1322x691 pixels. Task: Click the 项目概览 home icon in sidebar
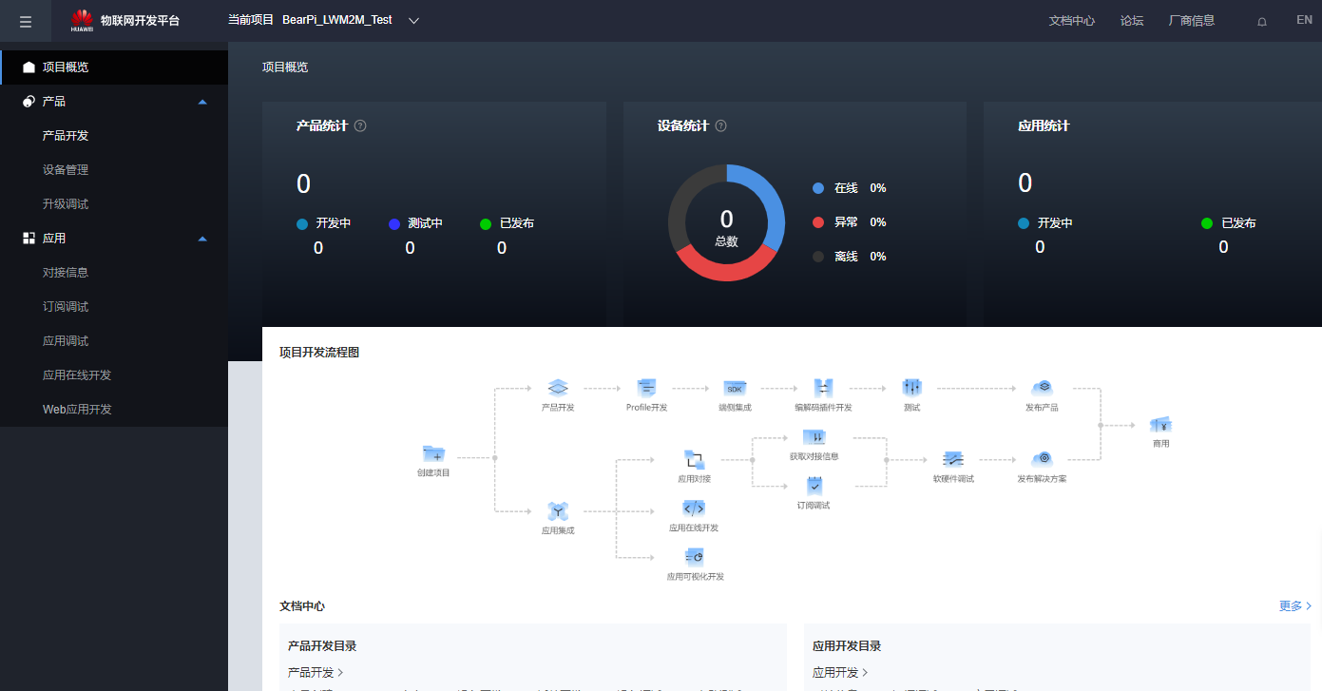(x=29, y=67)
